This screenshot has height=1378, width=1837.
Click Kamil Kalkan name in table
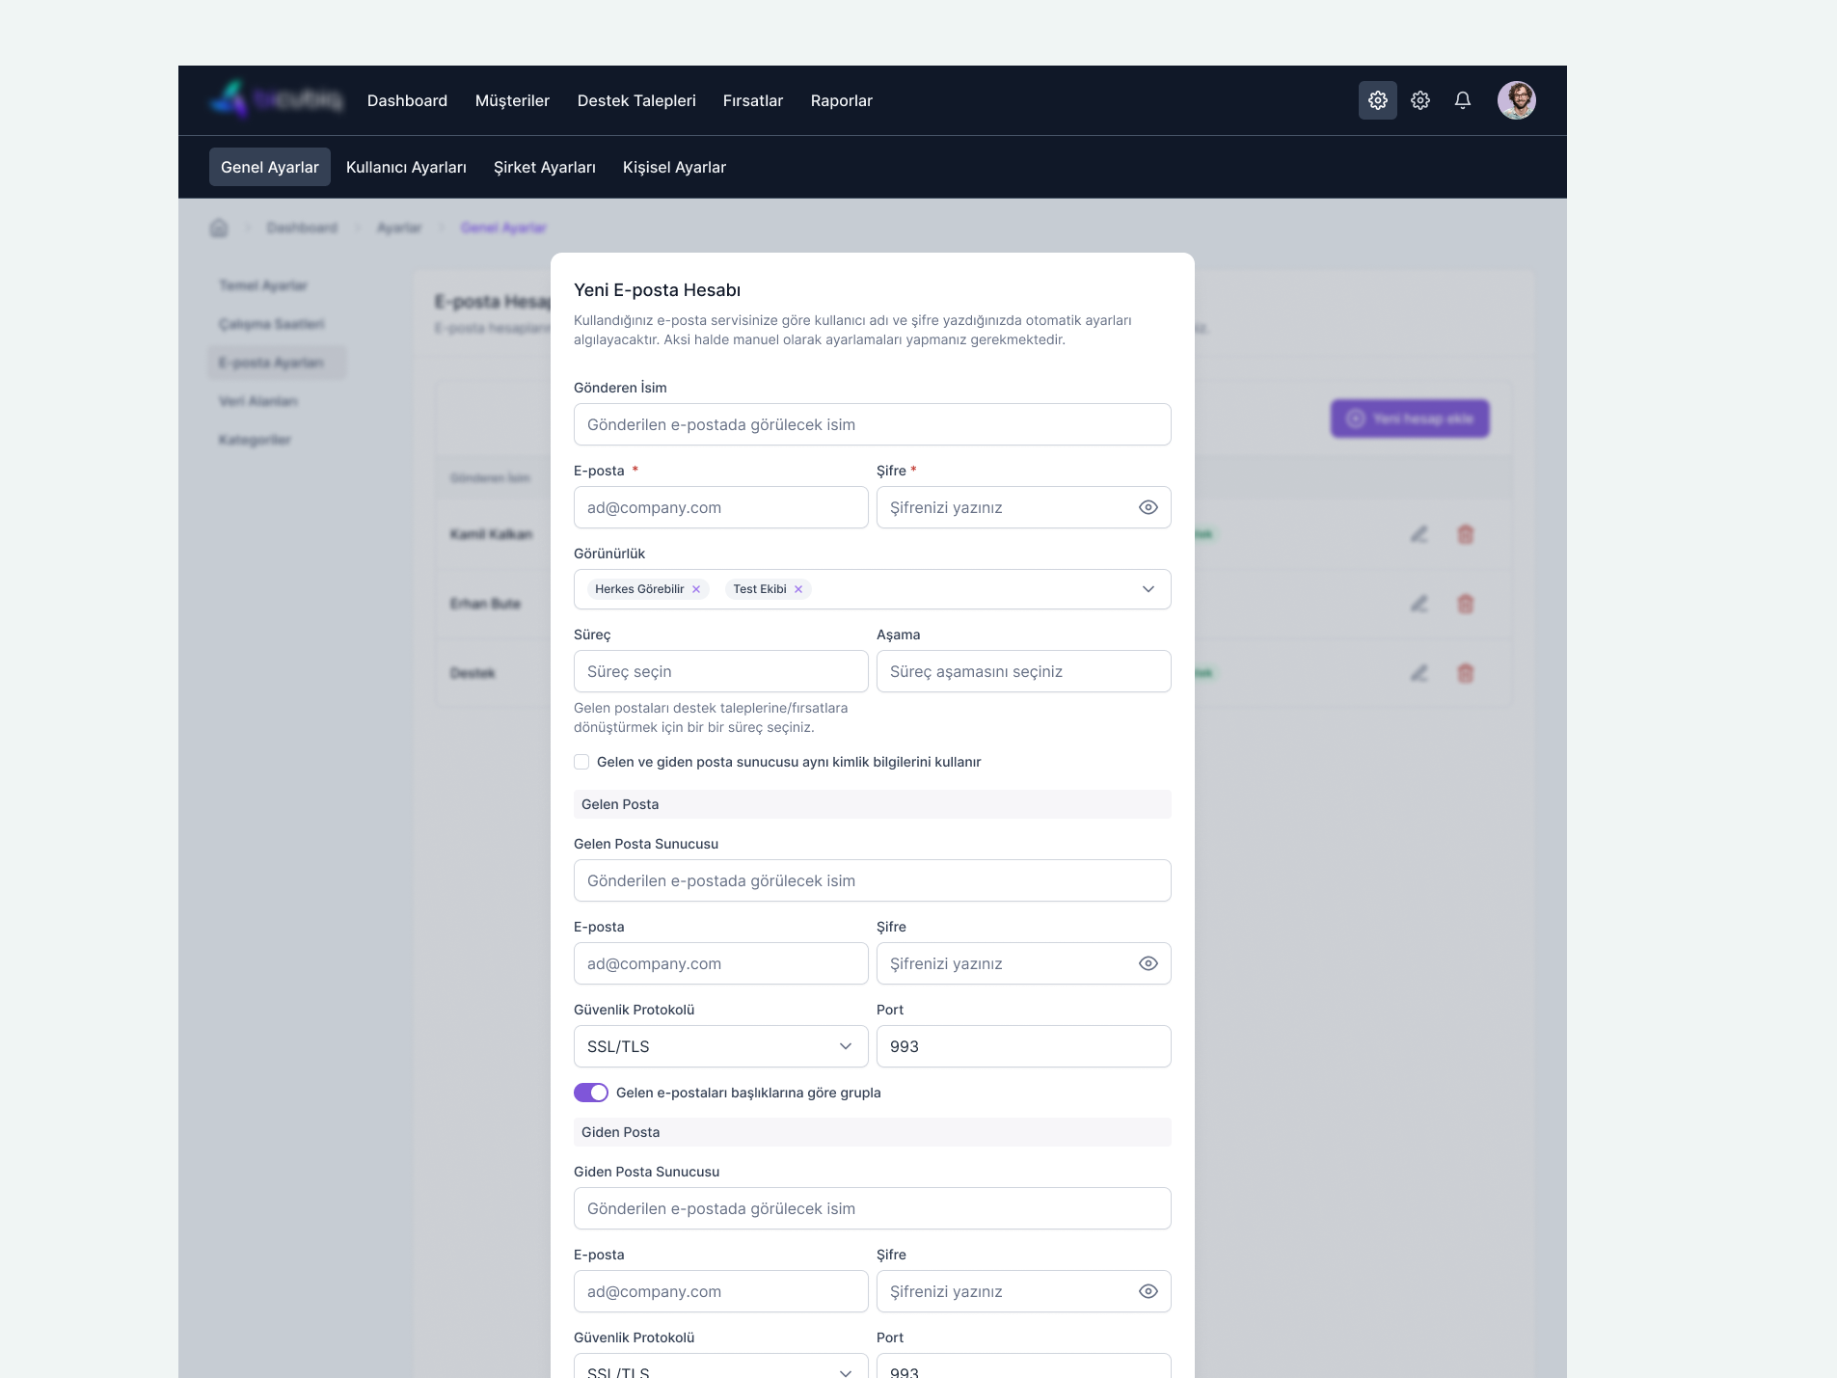click(491, 534)
